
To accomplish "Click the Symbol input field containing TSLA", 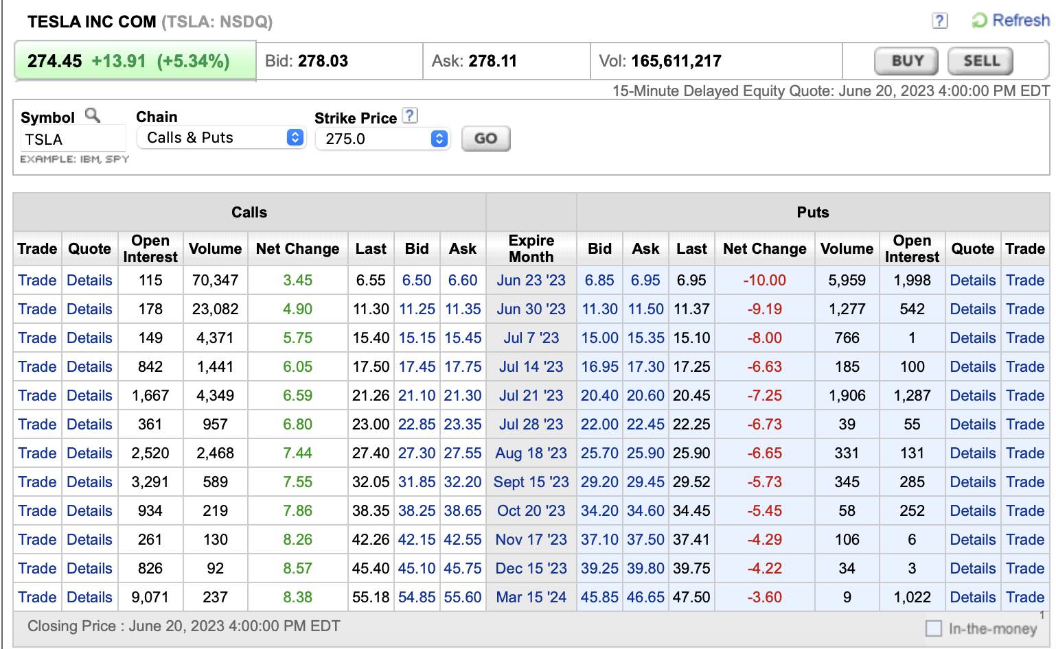I will tap(72, 139).
